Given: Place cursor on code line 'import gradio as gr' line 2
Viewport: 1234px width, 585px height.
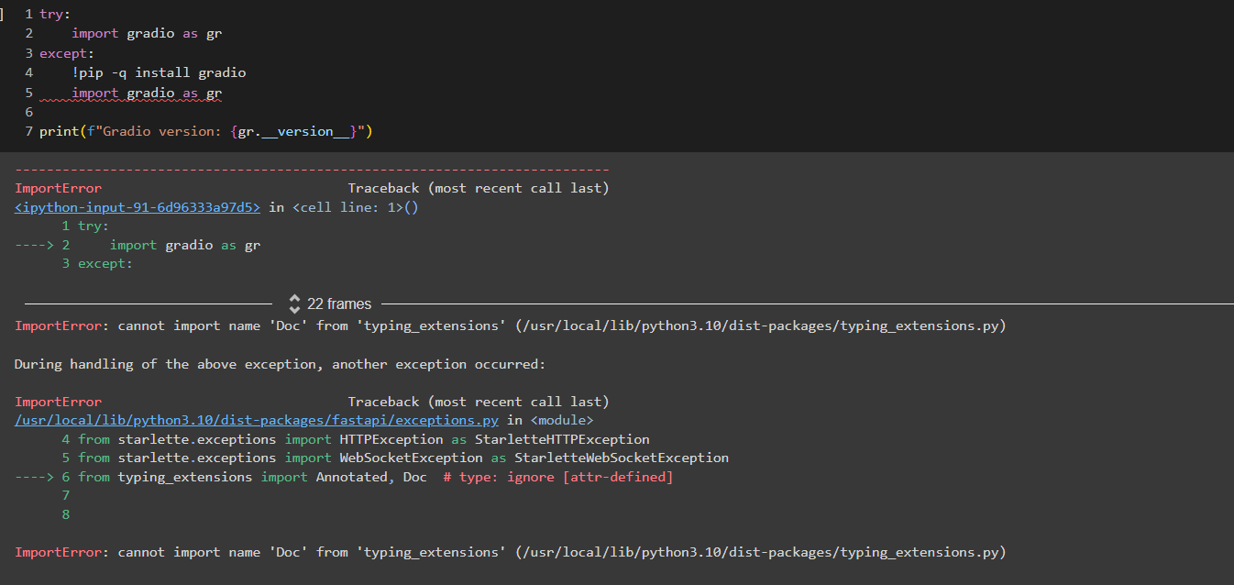Looking at the screenshot, I should [147, 33].
